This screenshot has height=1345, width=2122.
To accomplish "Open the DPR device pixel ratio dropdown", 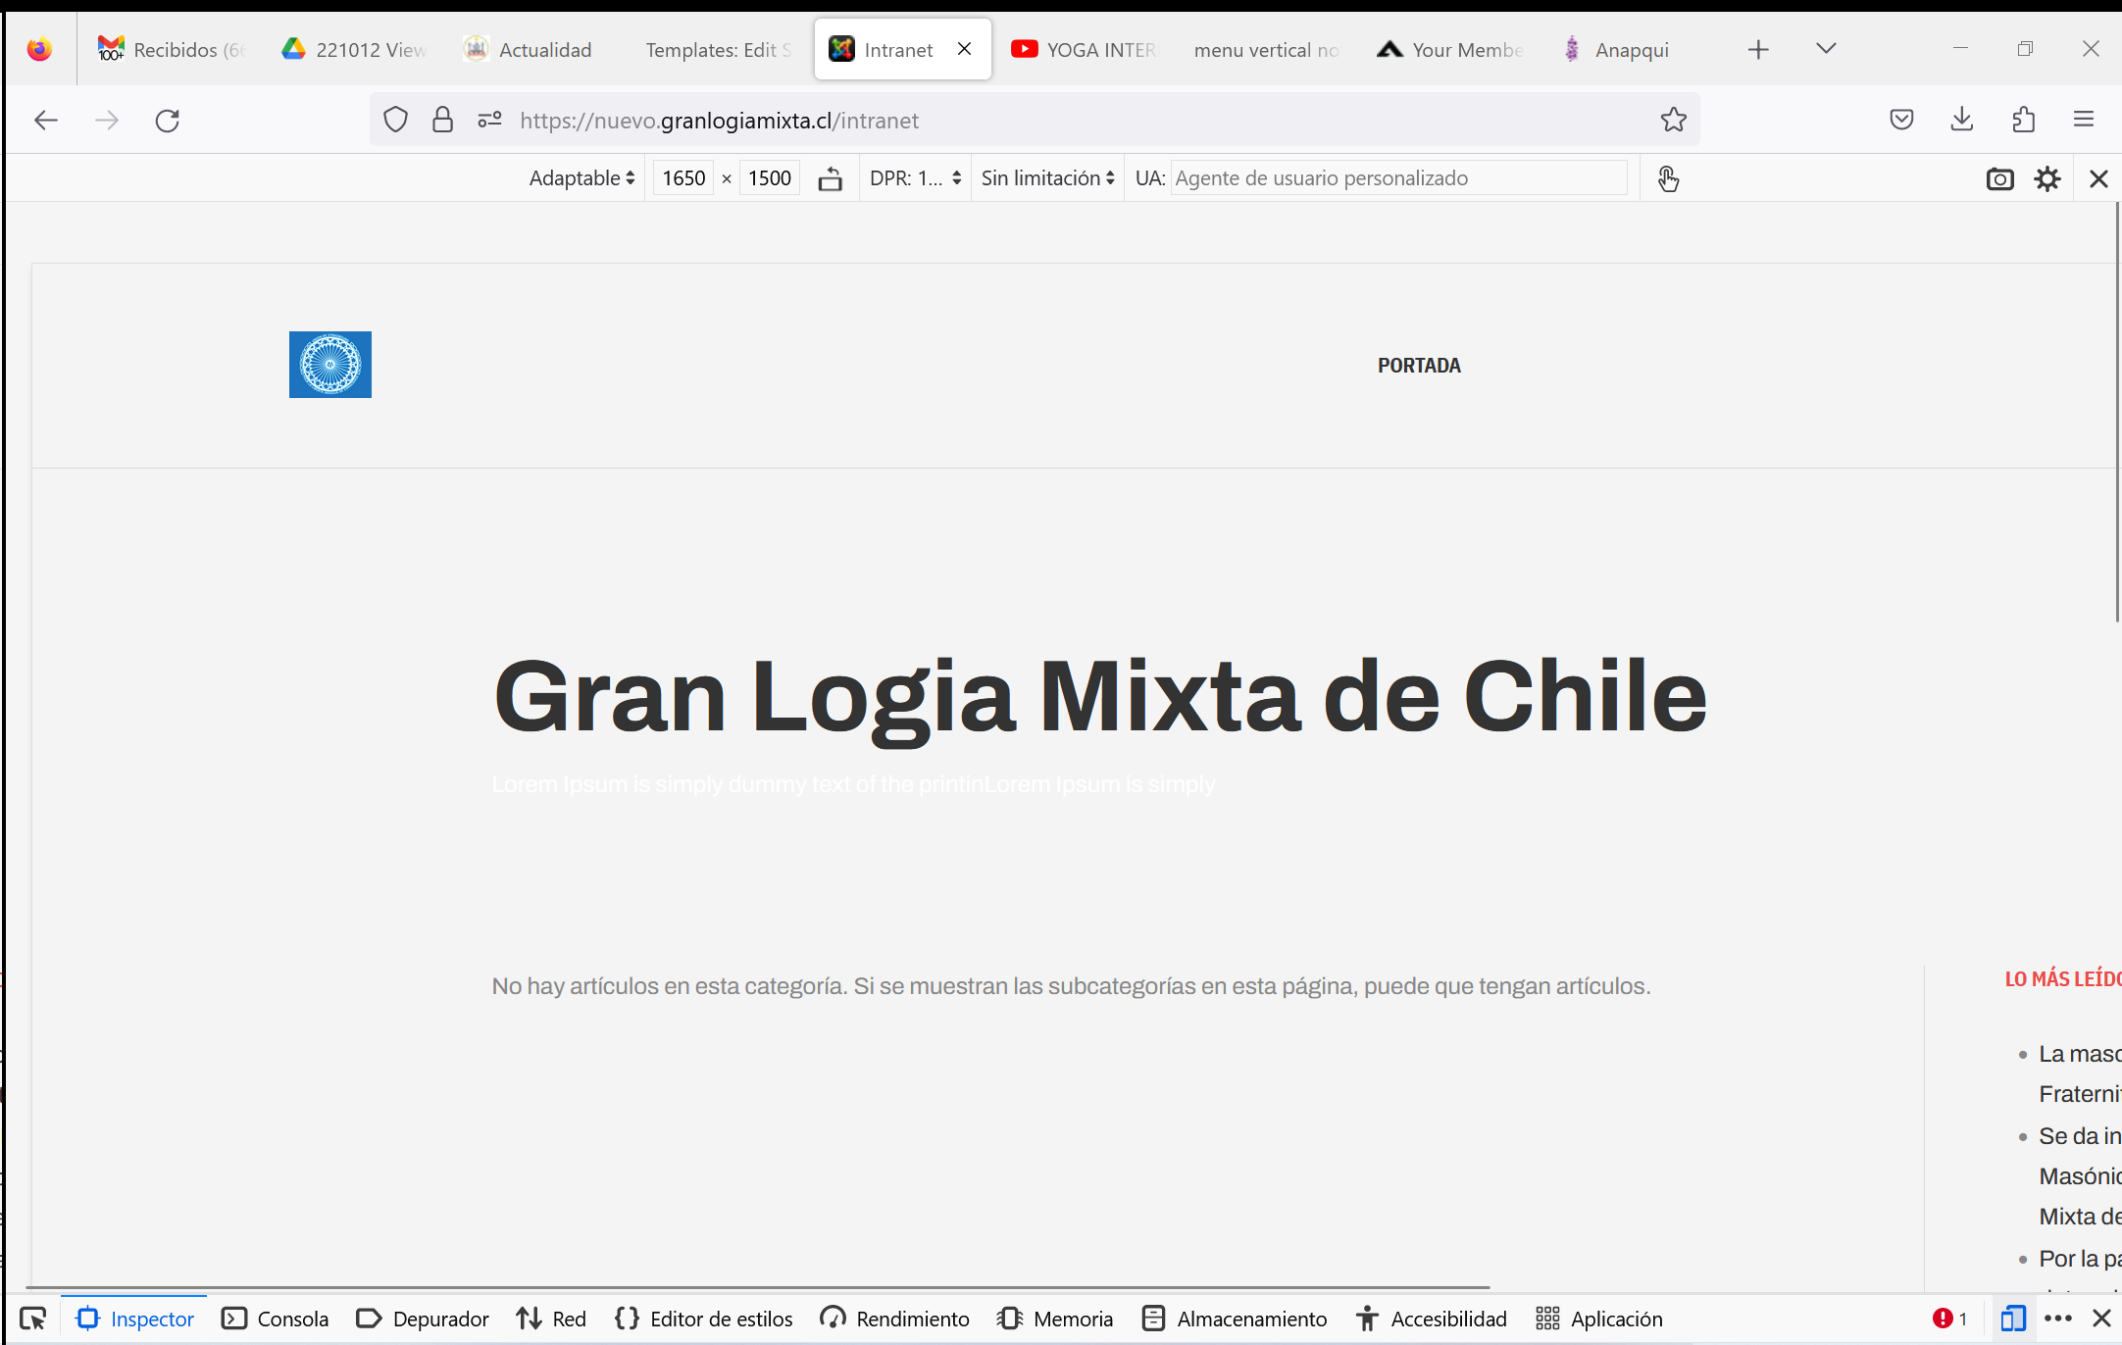I will tap(915, 178).
